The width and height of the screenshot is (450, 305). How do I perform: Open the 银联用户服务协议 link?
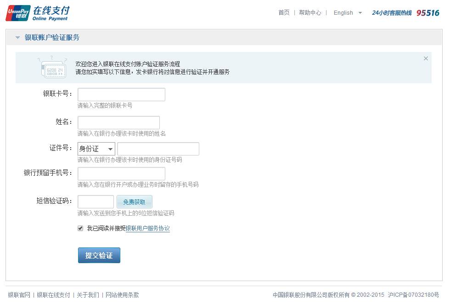tap(147, 229)
